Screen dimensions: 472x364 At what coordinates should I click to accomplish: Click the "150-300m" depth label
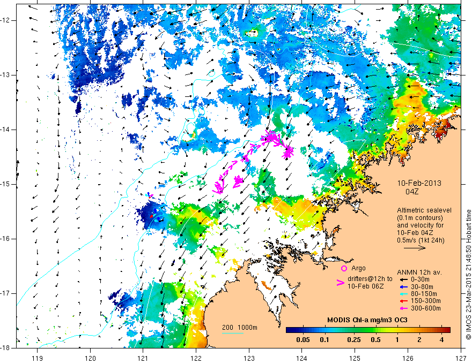tap(426, 301)
